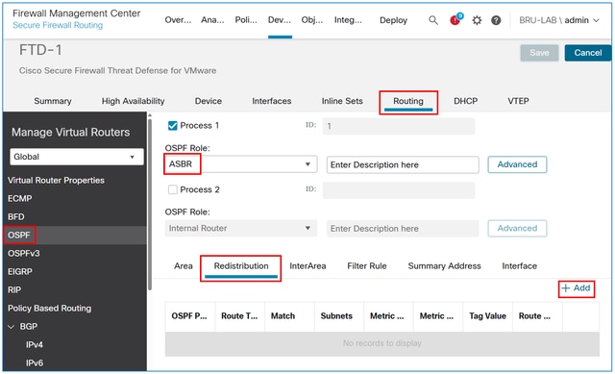
Task: Switch to the Inline Sets tab
Action: coord(342,101)
